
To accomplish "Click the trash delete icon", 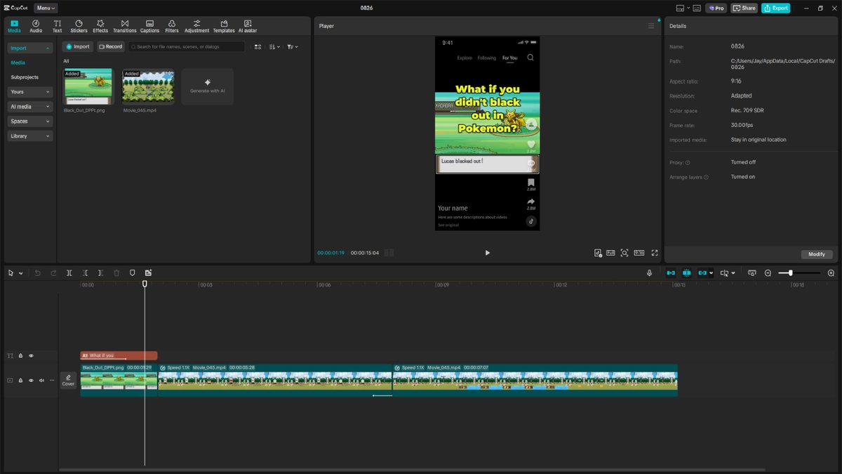I will (x=116, y=272).
